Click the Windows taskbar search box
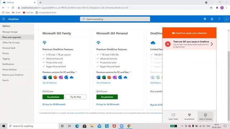 (33, 126)
